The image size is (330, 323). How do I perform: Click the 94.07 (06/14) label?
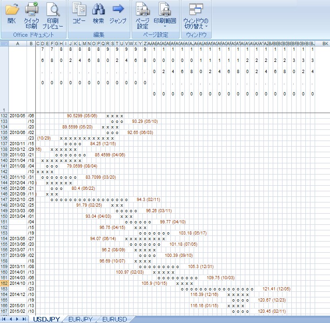coord(103,239)
